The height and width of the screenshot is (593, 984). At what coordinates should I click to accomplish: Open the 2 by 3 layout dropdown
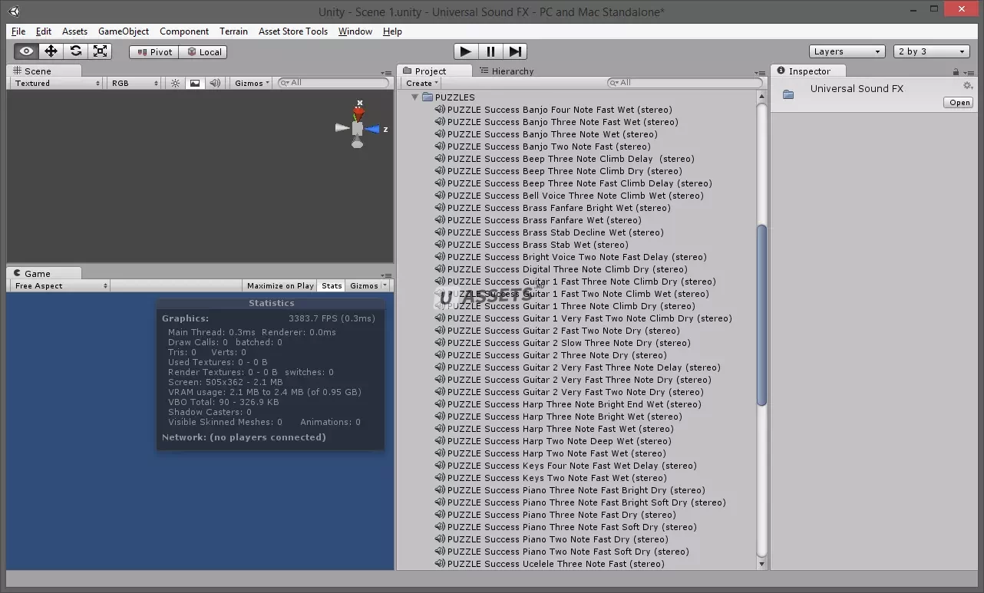[x=932, y=51]
